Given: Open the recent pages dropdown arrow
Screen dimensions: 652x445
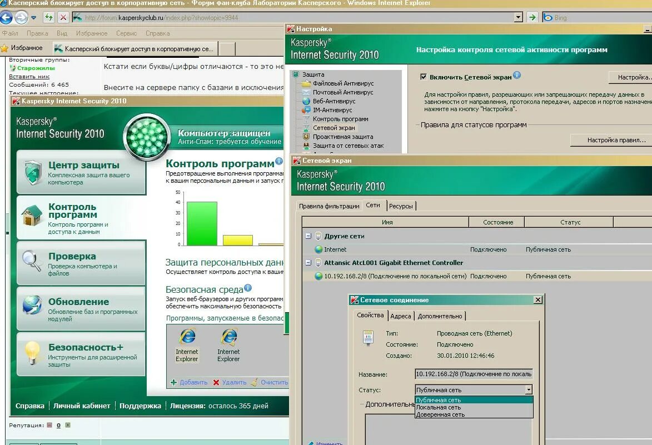Looking at the screenshot, I should [x=34, y=17].
